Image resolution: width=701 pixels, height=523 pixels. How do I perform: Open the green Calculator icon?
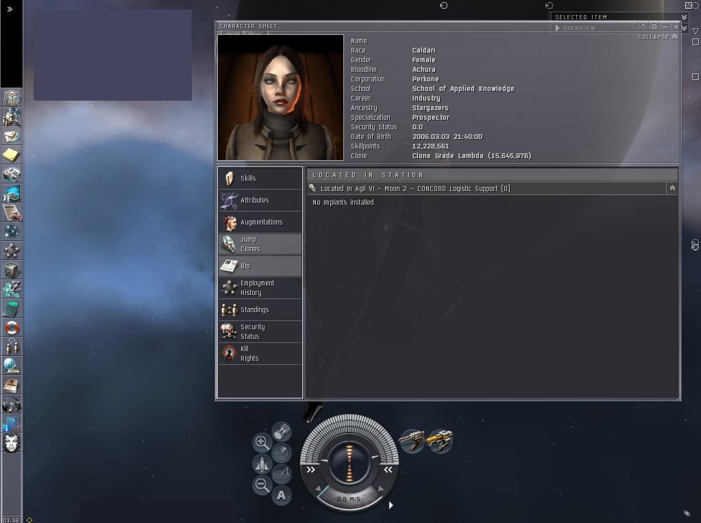tap(12, 309)
